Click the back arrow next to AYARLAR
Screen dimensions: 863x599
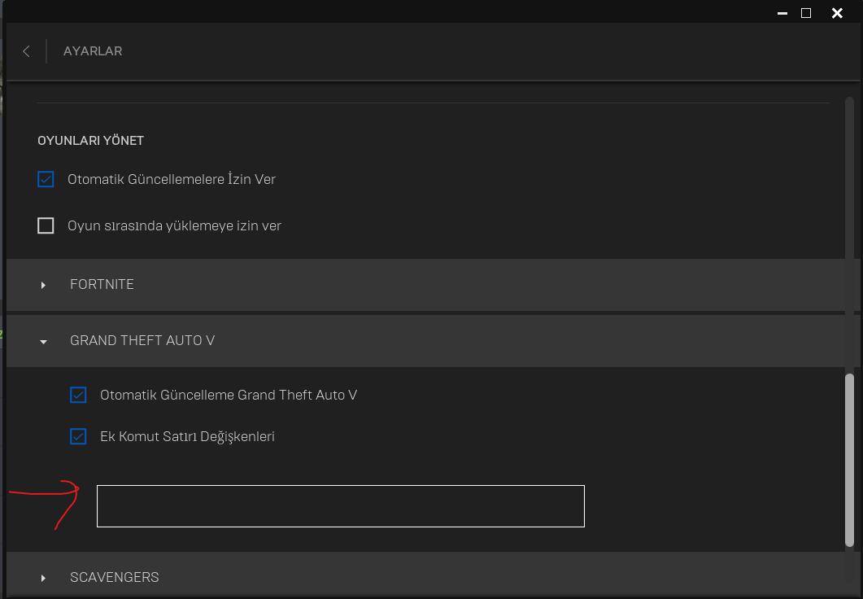coord(26,51)
